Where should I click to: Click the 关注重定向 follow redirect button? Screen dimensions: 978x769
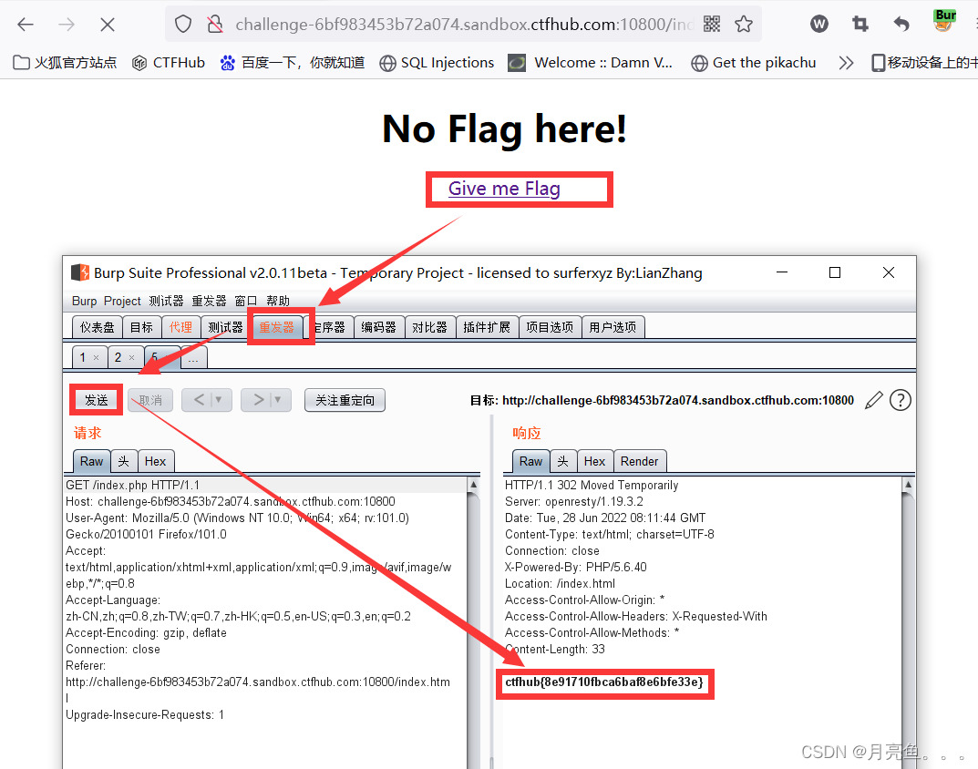coord(345,400)
